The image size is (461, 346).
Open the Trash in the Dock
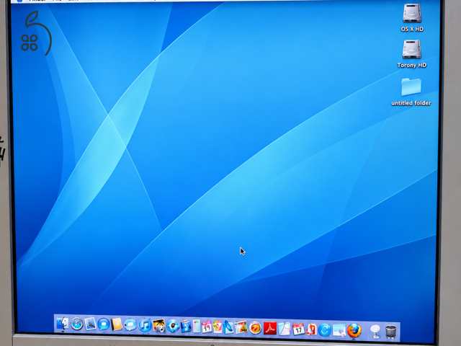pyautogui.click(x=390, y=332)
